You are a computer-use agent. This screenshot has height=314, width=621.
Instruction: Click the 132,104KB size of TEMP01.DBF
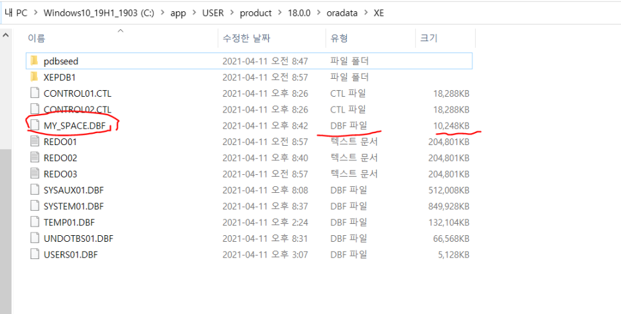[448, 223]
